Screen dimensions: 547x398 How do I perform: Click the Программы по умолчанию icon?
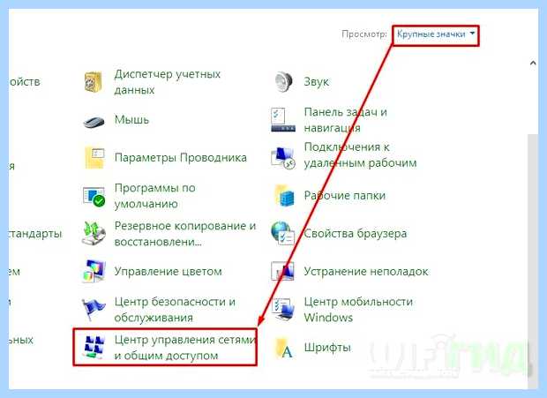point(94,197)
